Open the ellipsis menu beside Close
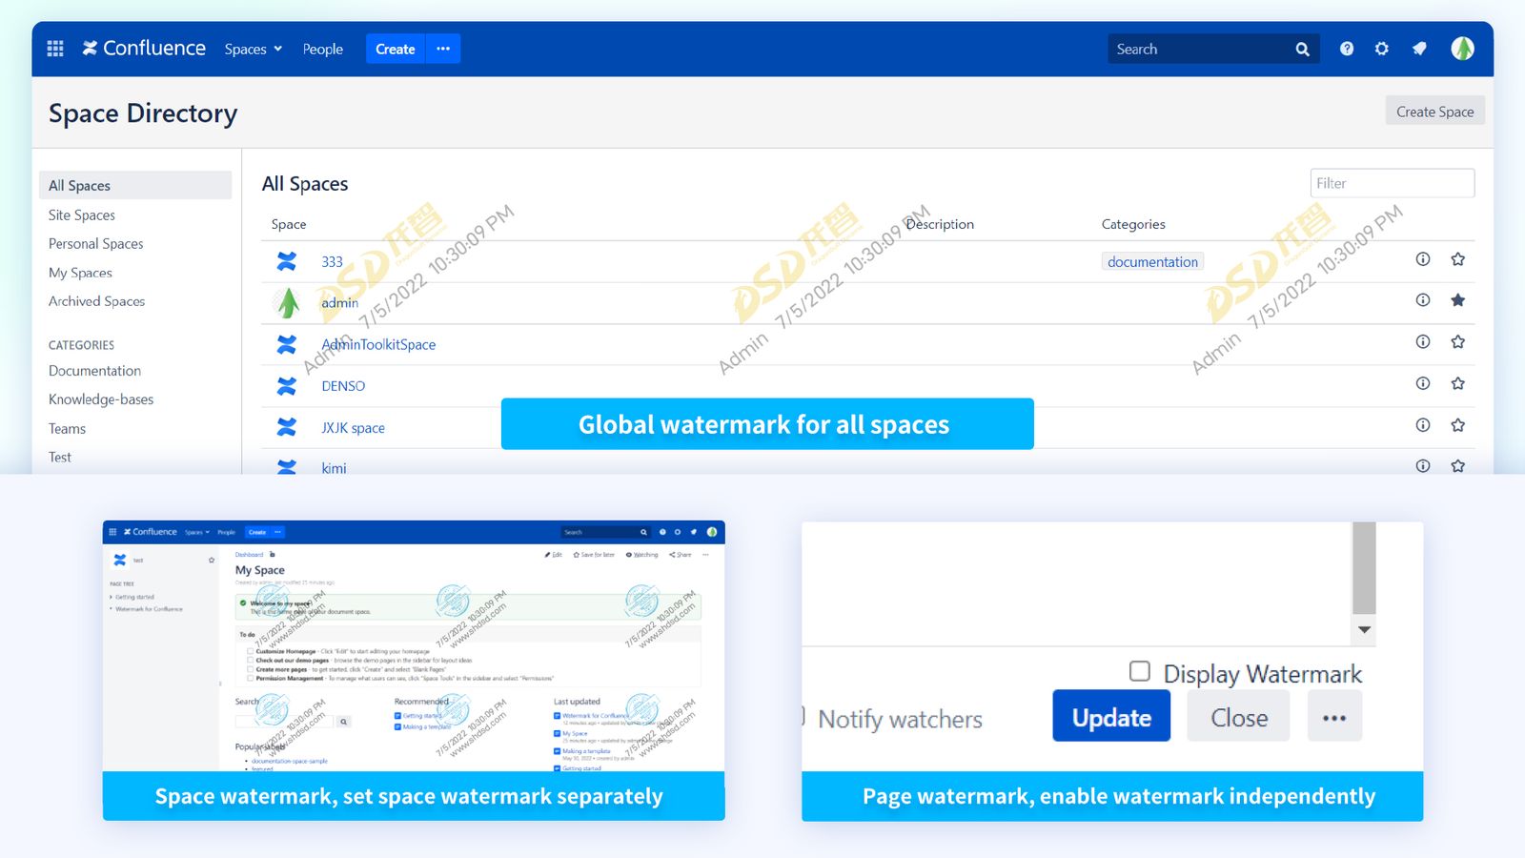1525x858 pixels. click(1334, 716)
